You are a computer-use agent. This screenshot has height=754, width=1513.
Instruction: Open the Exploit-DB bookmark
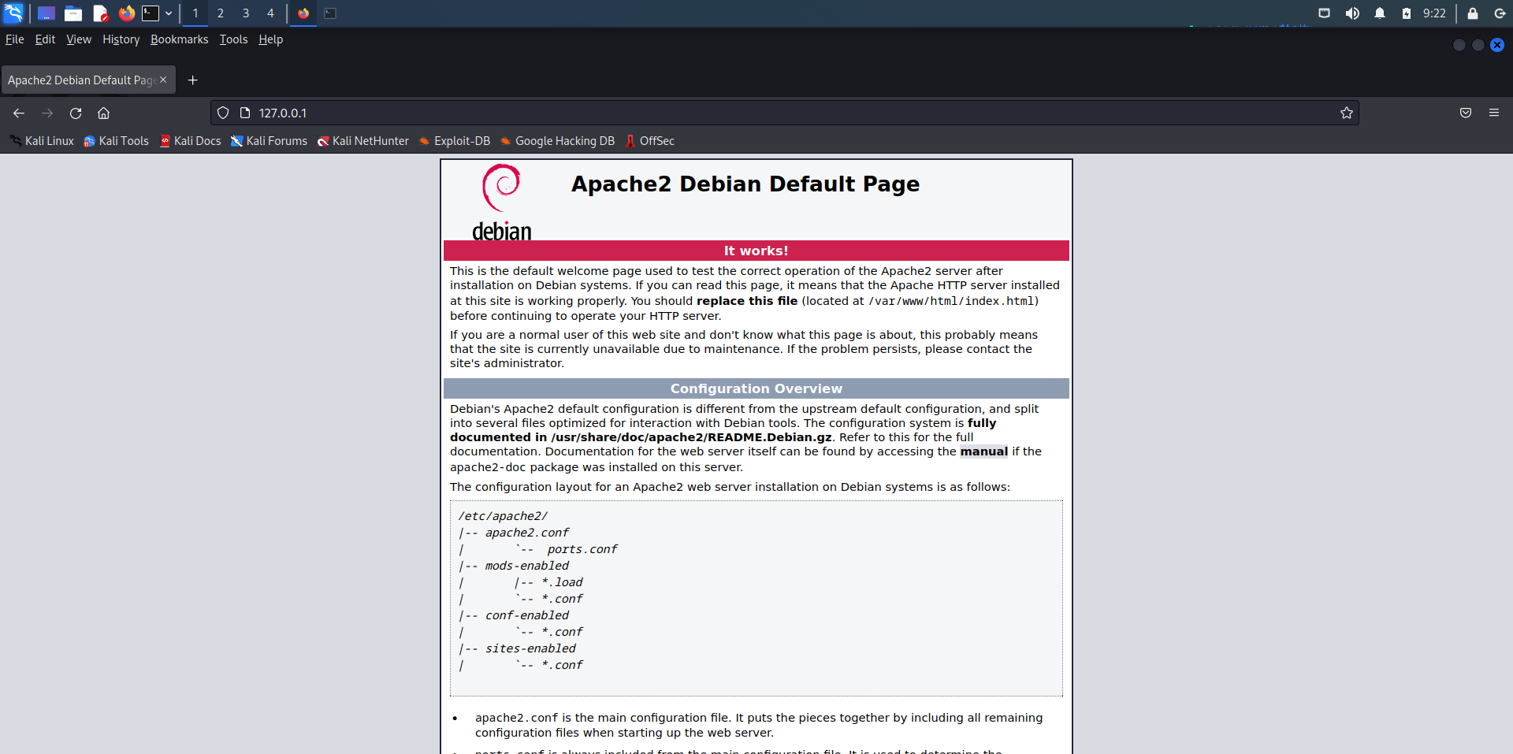[455, 141]
